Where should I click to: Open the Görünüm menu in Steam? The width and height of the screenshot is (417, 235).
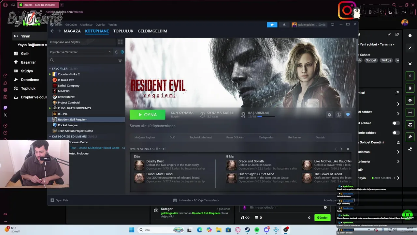pos(71,25)
